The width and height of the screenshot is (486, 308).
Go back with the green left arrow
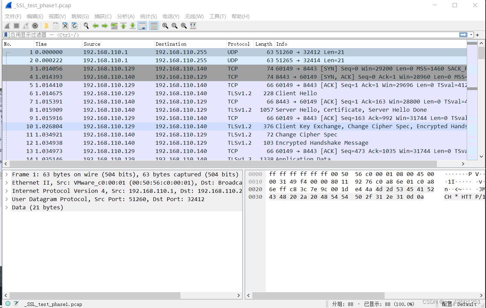(x=96, y=26)
